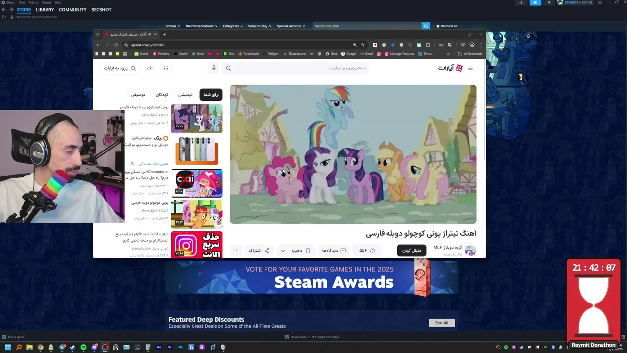This screenshot has height=353, width=627.
Task: Close the Aparat Chrome tab
Action: 156,34
